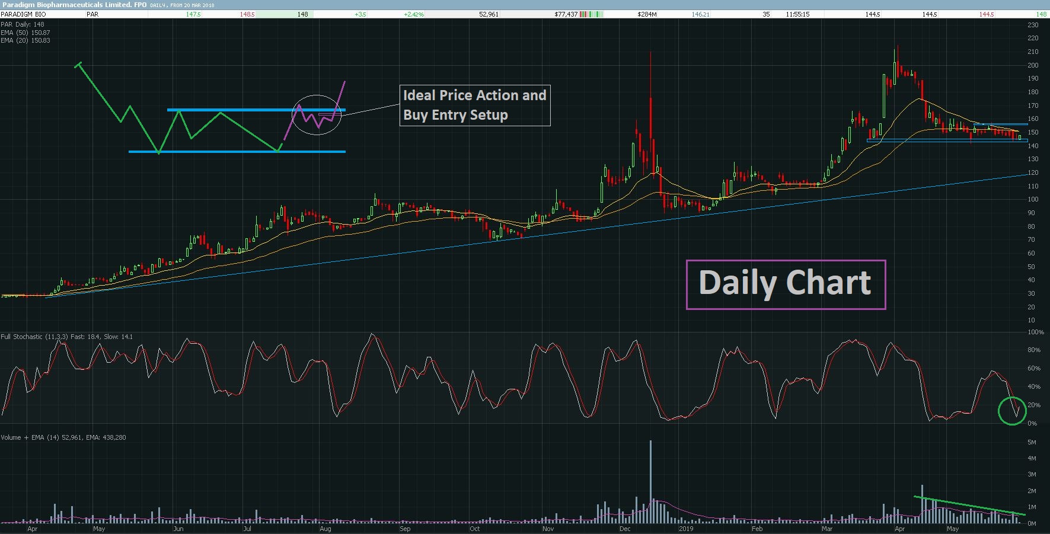Click the Jun label on the time axis
Screen dimensions: 1050x534
[x=178, y=529]
